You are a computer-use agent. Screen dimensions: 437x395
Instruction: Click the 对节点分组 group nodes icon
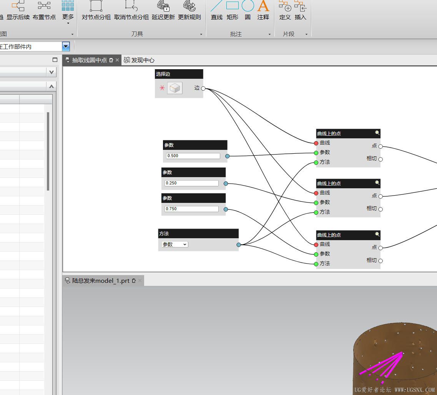(96, 6)
